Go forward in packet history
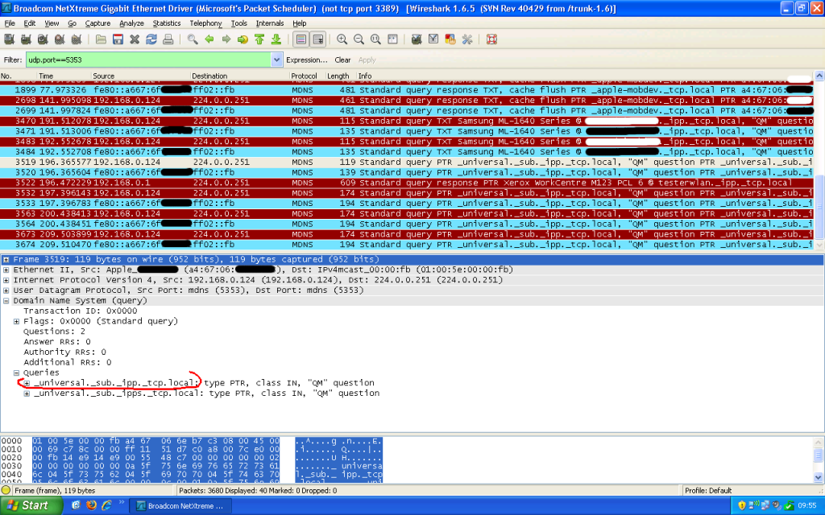 (x=226, y=39)
